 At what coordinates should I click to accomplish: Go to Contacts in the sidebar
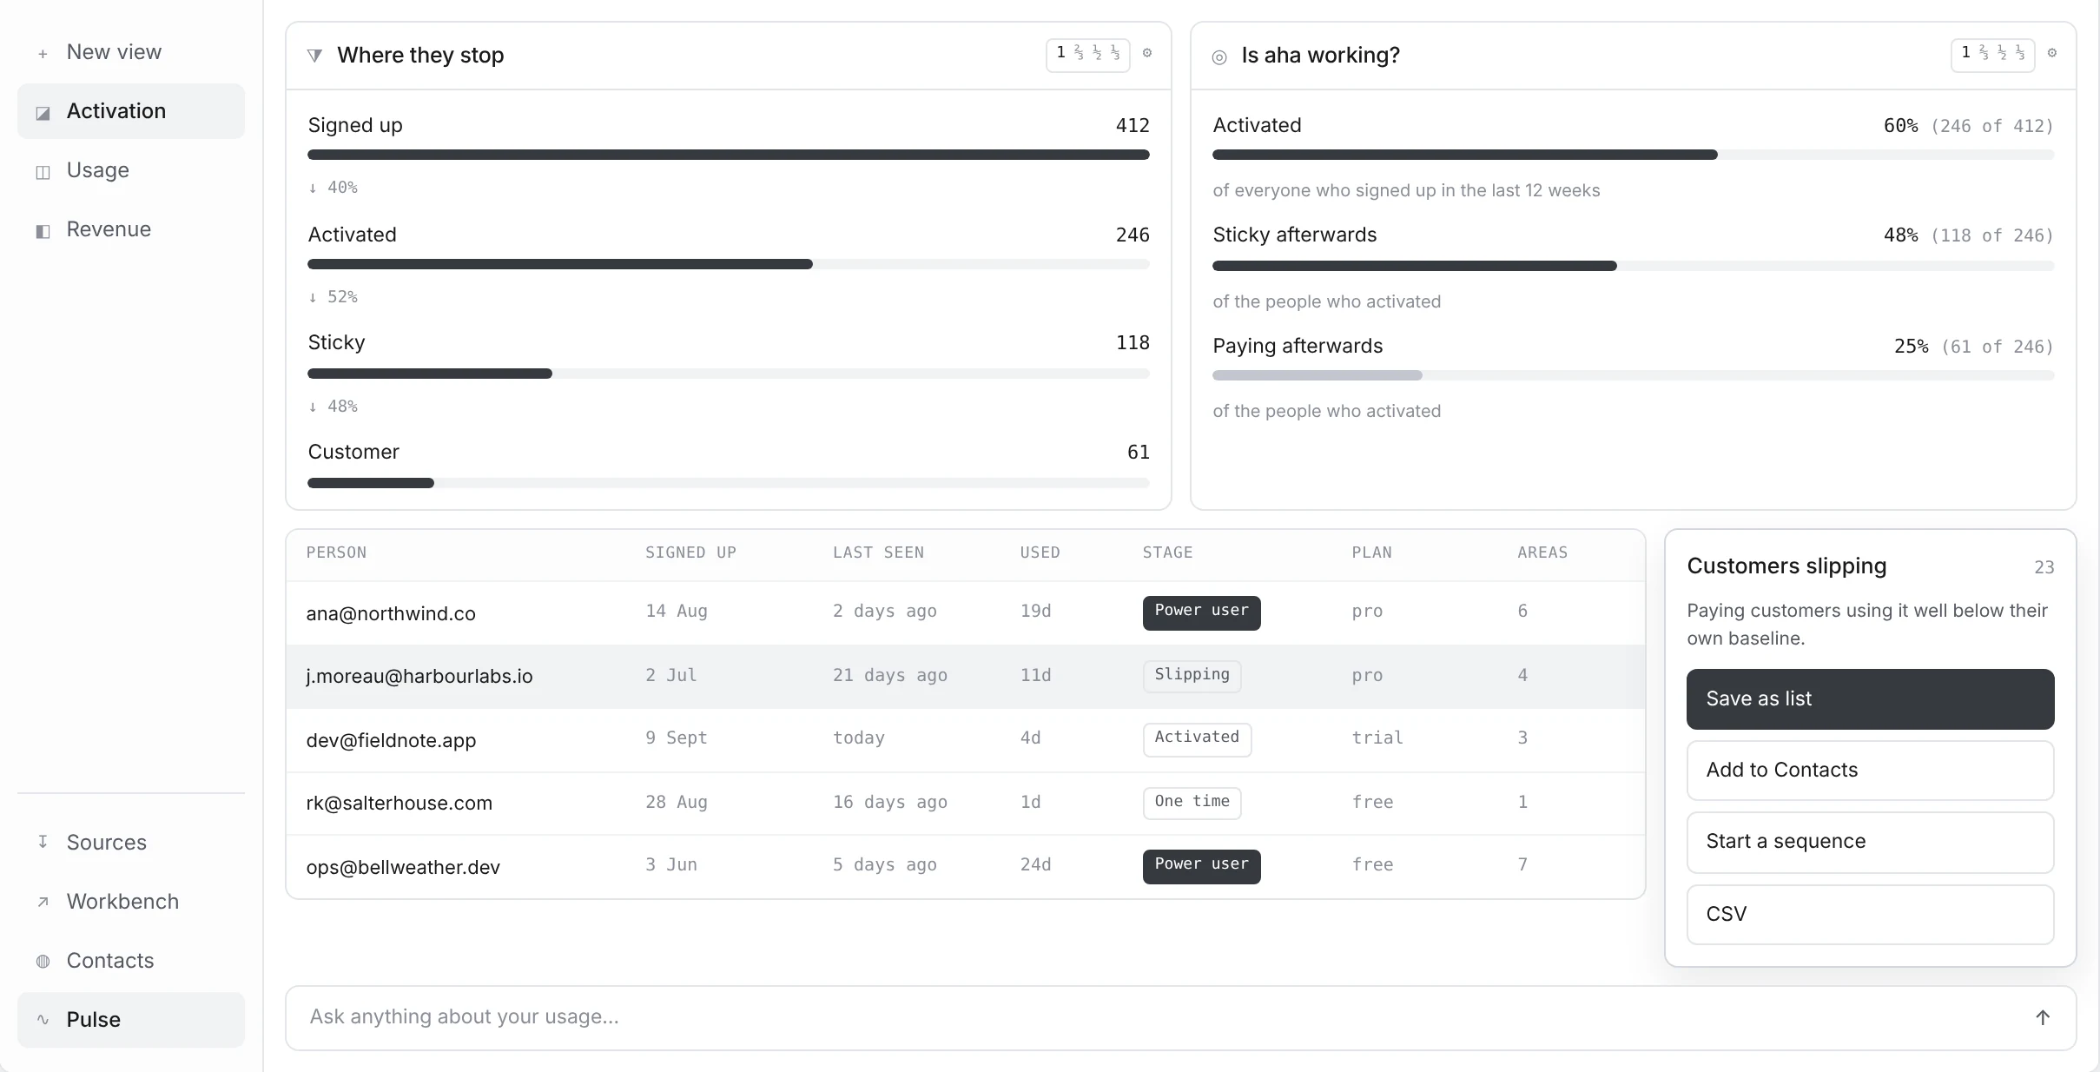tap(131, 961)
